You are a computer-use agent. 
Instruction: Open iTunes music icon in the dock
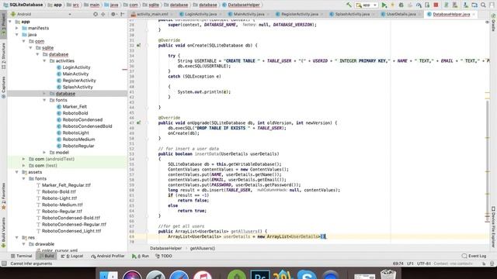pos(203,275)
